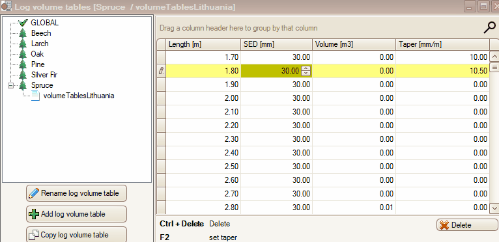
Task: Select Volume cell 0.01 in row 2.80
Action: [x=354, y=208]
